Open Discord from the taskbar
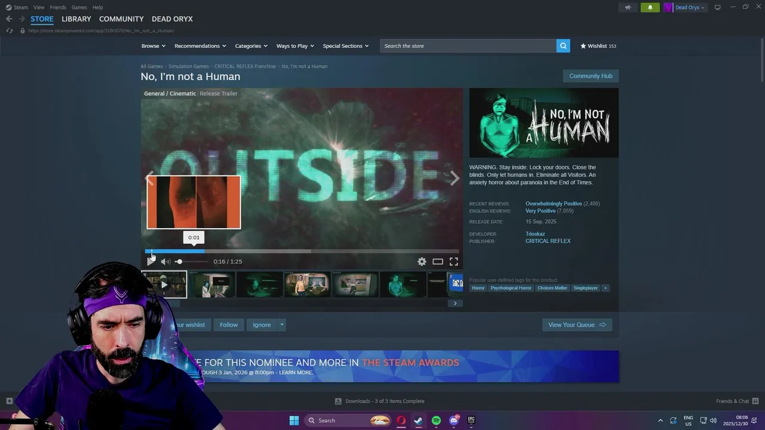The width and height of the screenshot is (765, 430). pos(454,420)
